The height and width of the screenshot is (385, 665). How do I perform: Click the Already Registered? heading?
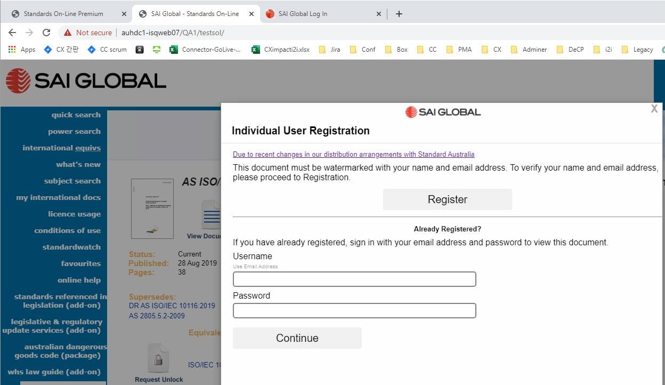click(x=448, y=229)
